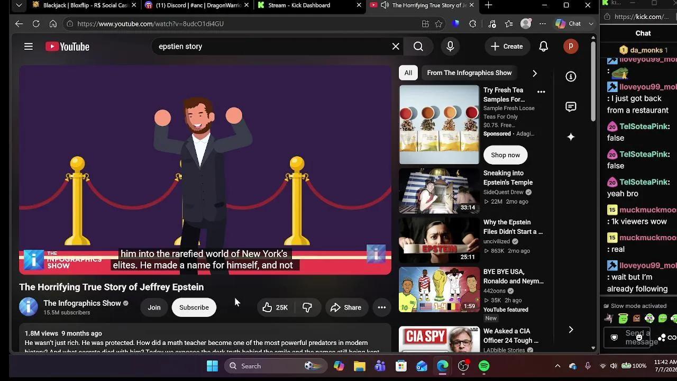Open the Sneaking into Epstein's Temple thumbnail

(439, 191)
